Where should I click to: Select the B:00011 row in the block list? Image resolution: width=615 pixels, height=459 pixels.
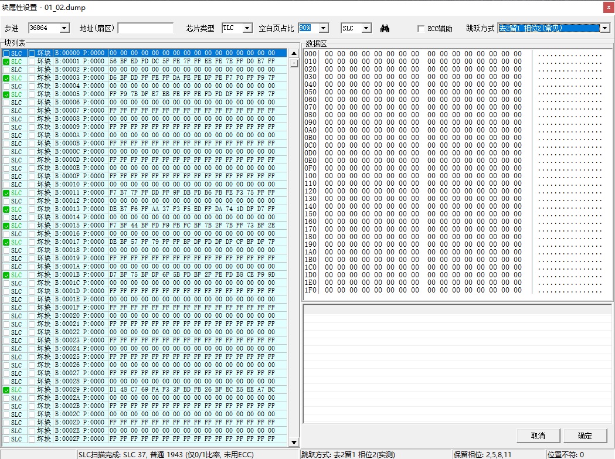[144, 193]
